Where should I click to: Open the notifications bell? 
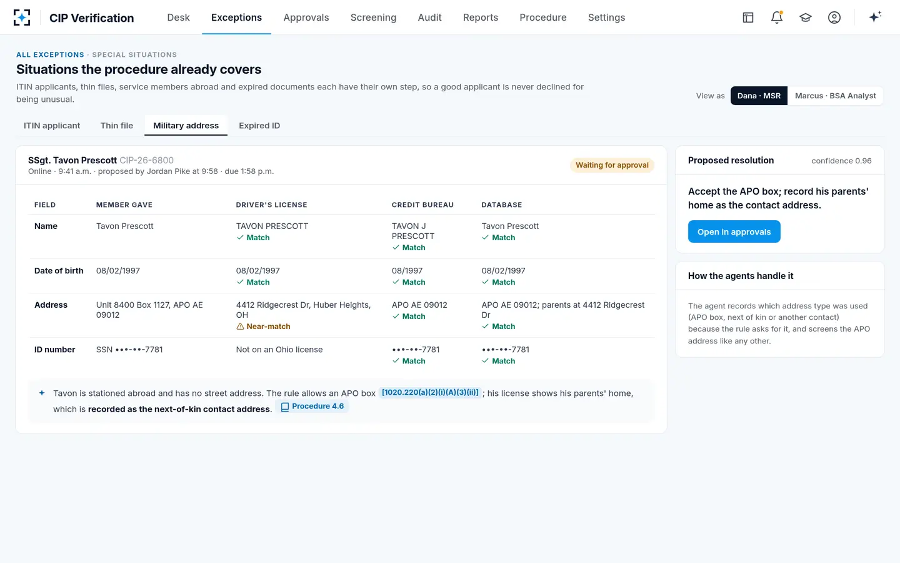pos(777,18)
